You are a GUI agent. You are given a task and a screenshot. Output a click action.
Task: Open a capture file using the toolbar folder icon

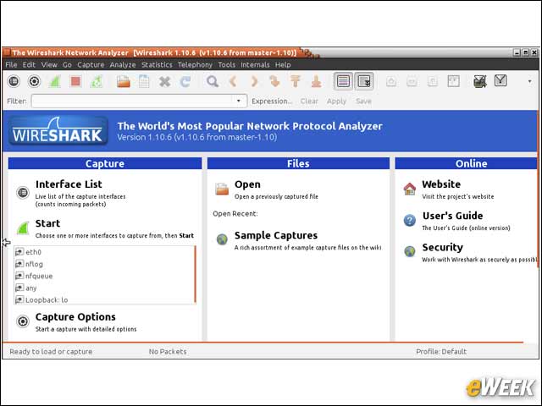[124, 81]
